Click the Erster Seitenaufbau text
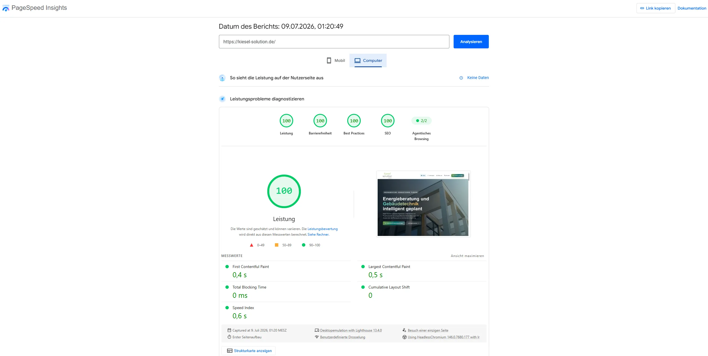The image size is (708, 356). point(247,337)
